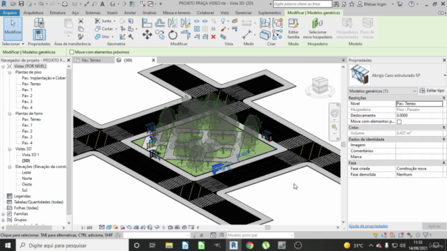The image size is (447, 251).
Task: Click the Unir geometry tool
Action: [x=104, y=37]
